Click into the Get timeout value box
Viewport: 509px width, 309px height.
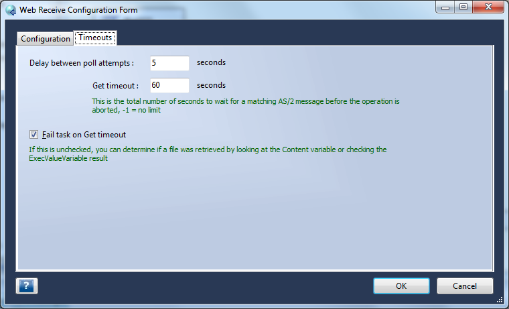click(x=169, y=85)
